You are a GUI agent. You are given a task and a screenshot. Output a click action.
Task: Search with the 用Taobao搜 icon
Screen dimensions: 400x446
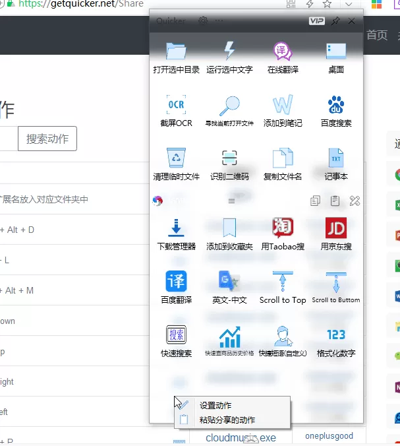(x=283, y=228)
